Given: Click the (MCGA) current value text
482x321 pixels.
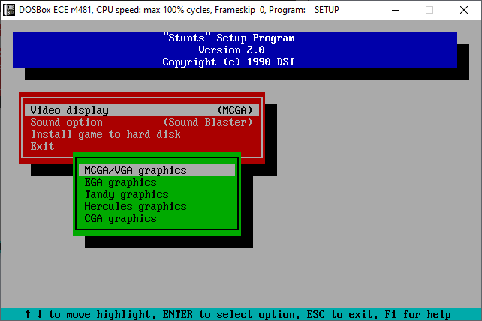Looking at the screenshot, I should coord(235,110).
